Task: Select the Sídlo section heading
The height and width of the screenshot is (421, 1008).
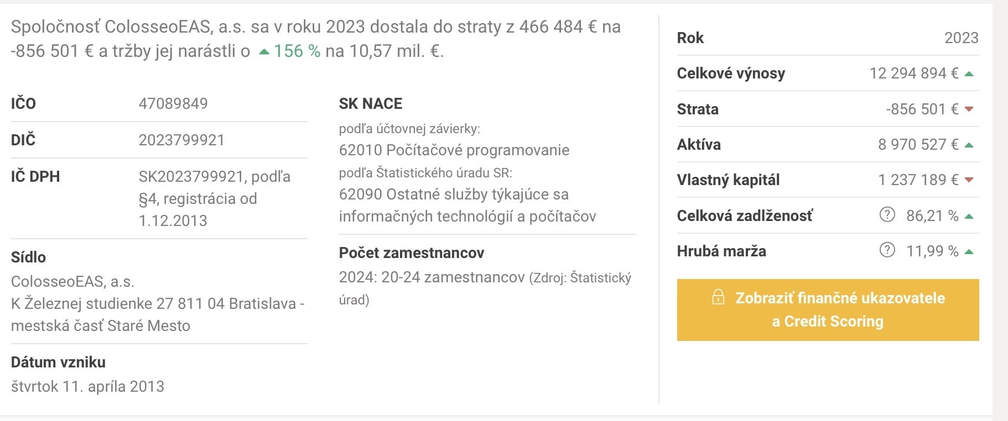Action: (x=28, y=257)
